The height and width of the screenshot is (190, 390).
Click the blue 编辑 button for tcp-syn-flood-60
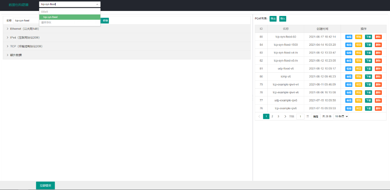coord(349,37)
